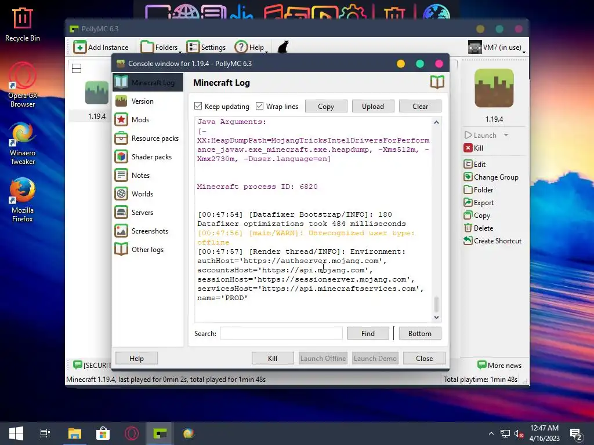
Task: Toggle the Keep updating checkbox
Action: point(198,106)
